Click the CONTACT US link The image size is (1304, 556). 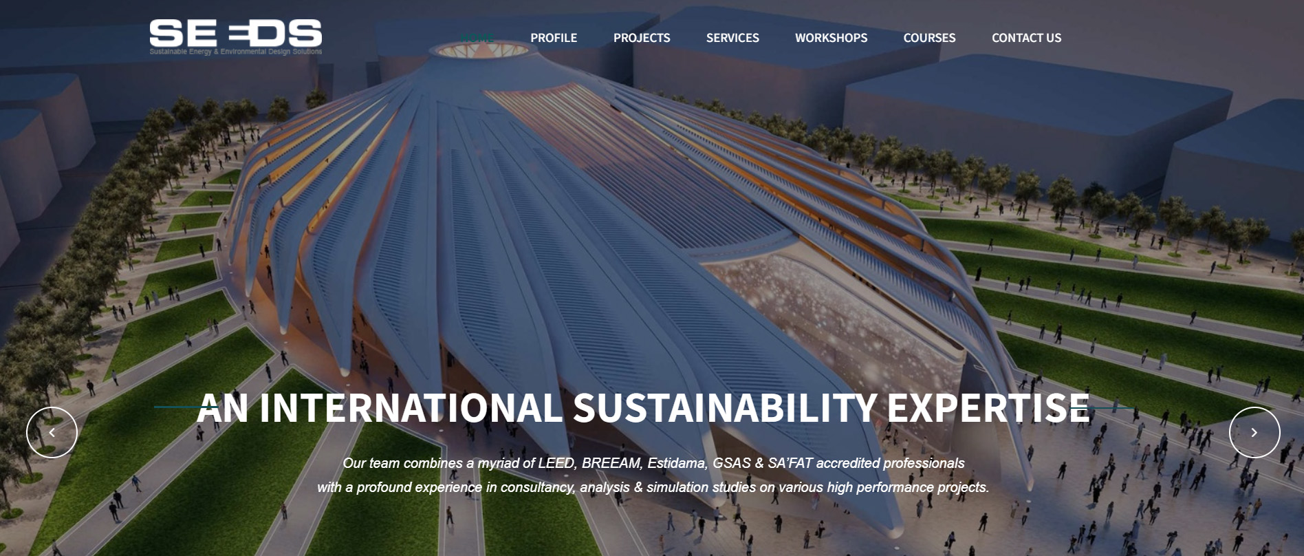click(x=1025, y=38)
